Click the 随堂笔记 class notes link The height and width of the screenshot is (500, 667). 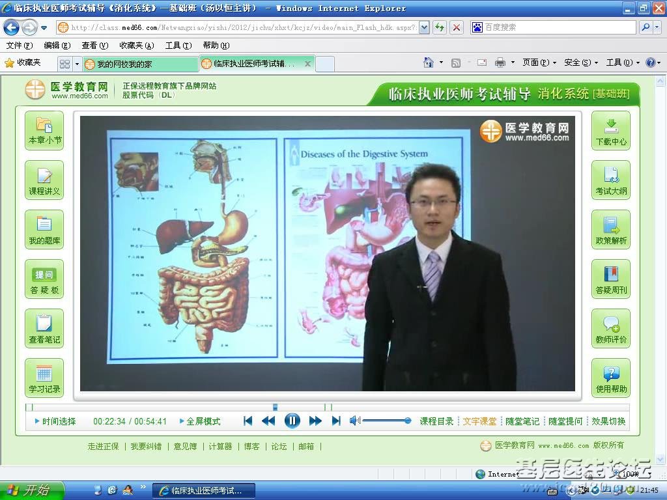[522, 421]
